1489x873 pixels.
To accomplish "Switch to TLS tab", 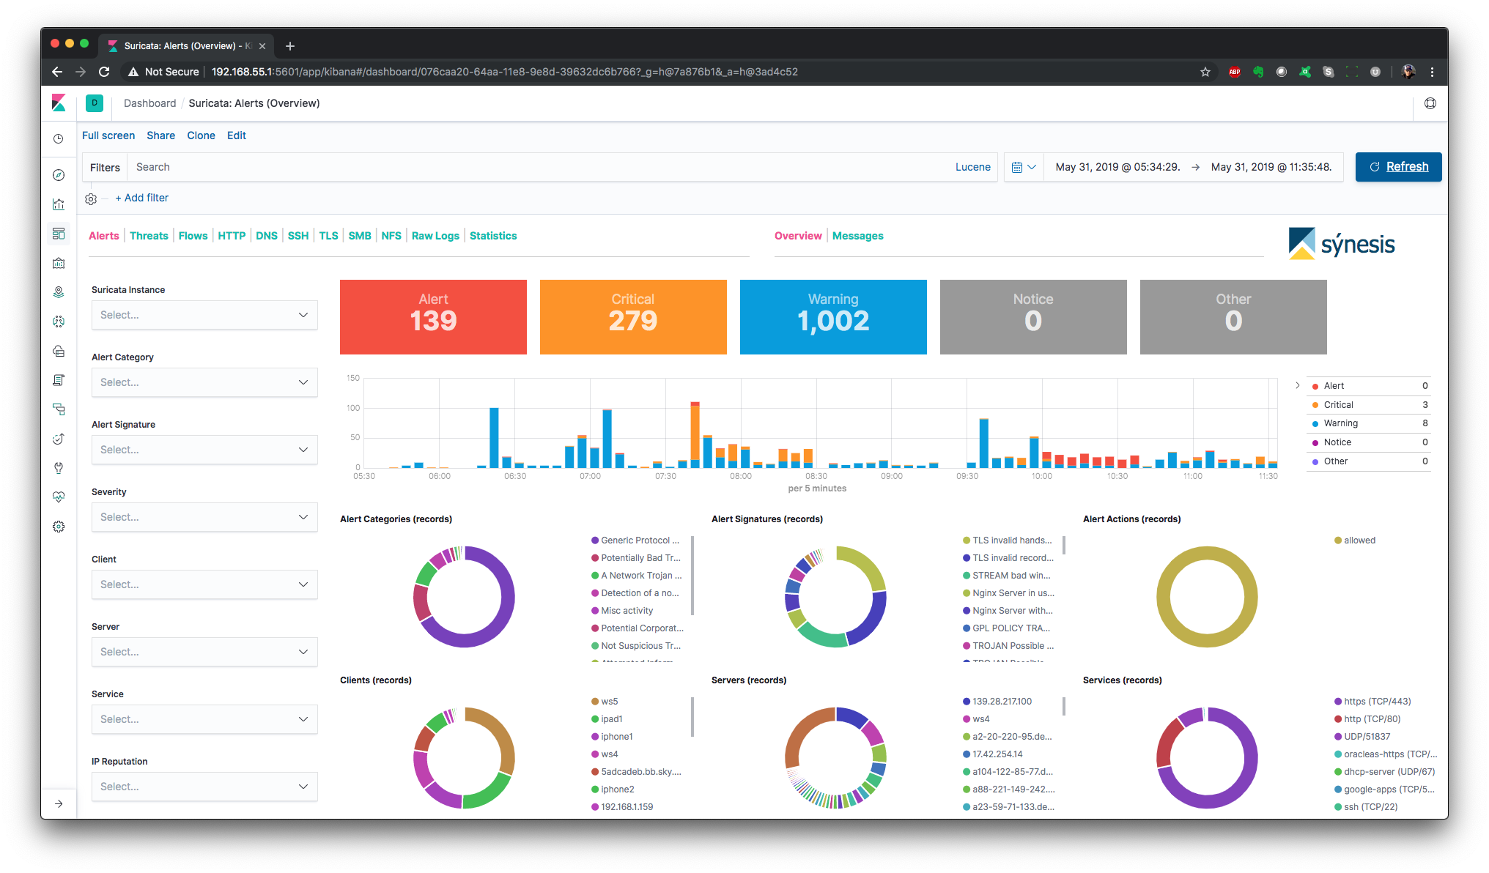I will [328, 236].
